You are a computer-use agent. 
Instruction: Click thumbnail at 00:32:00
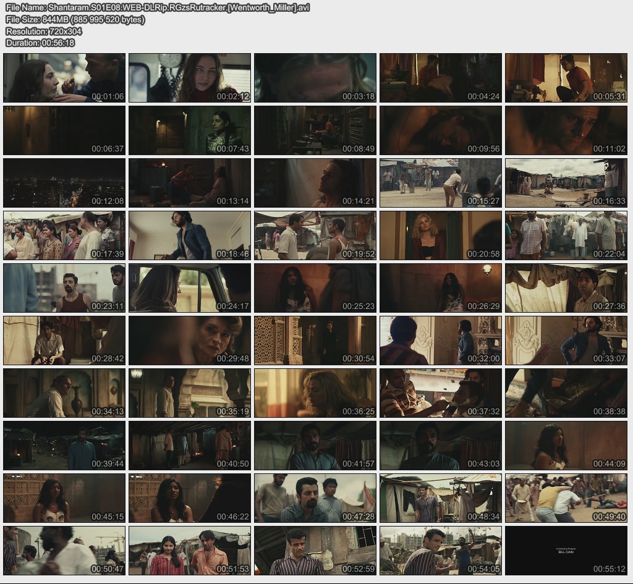(x=440, y=341)
